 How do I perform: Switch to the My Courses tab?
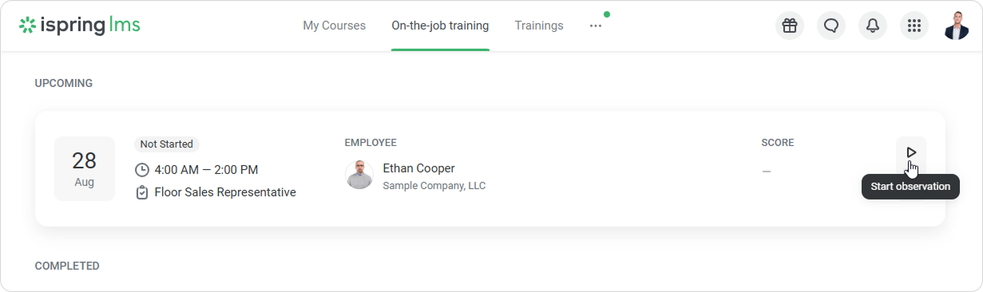coord(334,26)
